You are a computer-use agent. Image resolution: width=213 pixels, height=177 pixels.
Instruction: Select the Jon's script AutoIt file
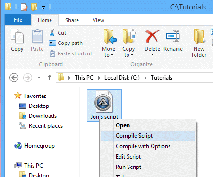pyautogui.click(x=104, y=106)
